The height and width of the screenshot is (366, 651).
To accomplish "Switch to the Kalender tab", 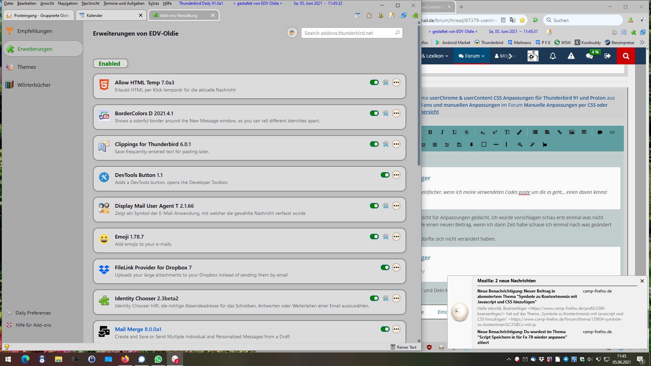I will (x=111, y=15).
